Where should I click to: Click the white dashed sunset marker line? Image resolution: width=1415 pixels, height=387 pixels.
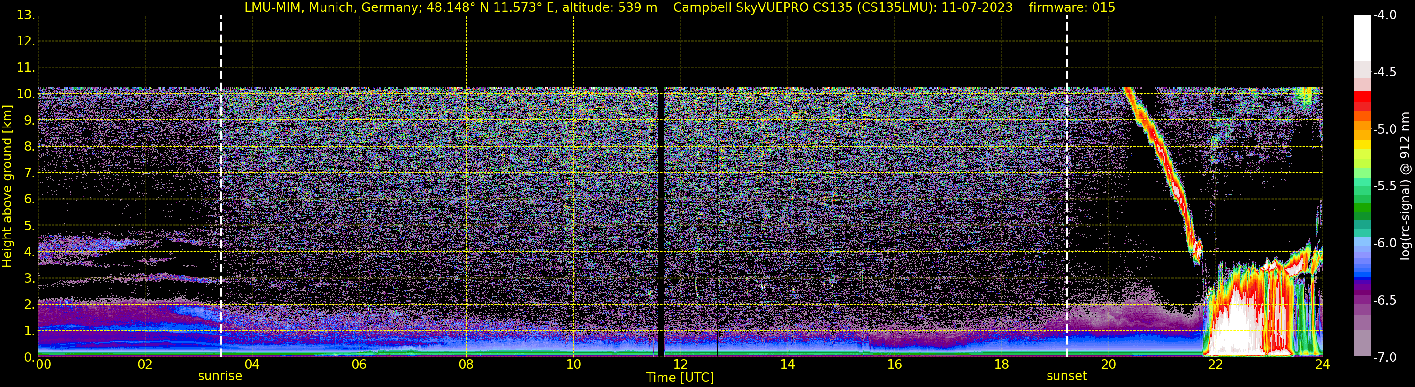(x=1067, y=186)
